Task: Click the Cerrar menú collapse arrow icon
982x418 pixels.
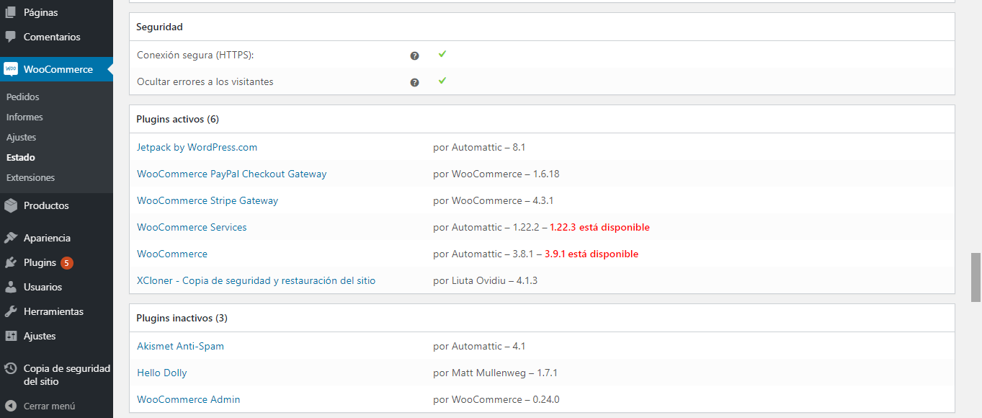Action: coord(11,406)
